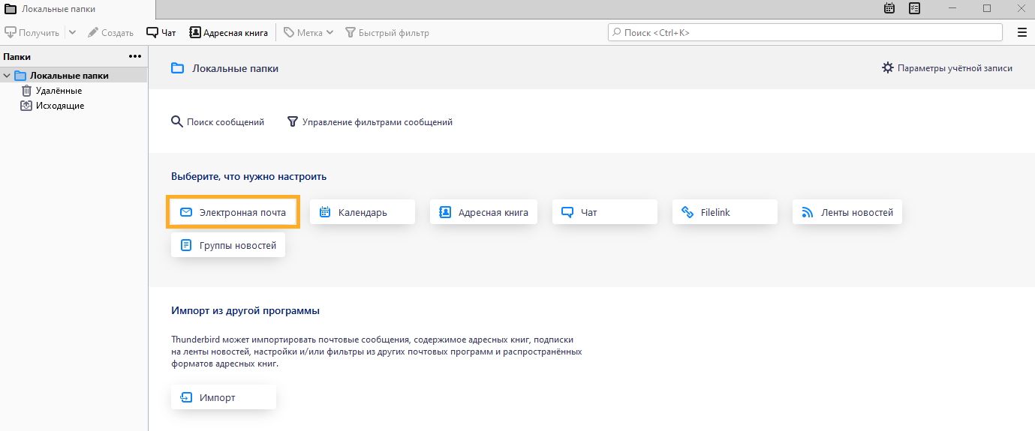This screenshot has height=431, width=1035.
Task: Click the magnifier icon beside Поиск сообщений
Action: (x=177, y=122)
